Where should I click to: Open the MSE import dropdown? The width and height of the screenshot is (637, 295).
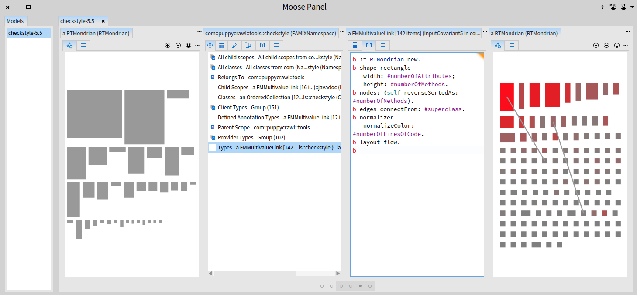coord(613,7)
